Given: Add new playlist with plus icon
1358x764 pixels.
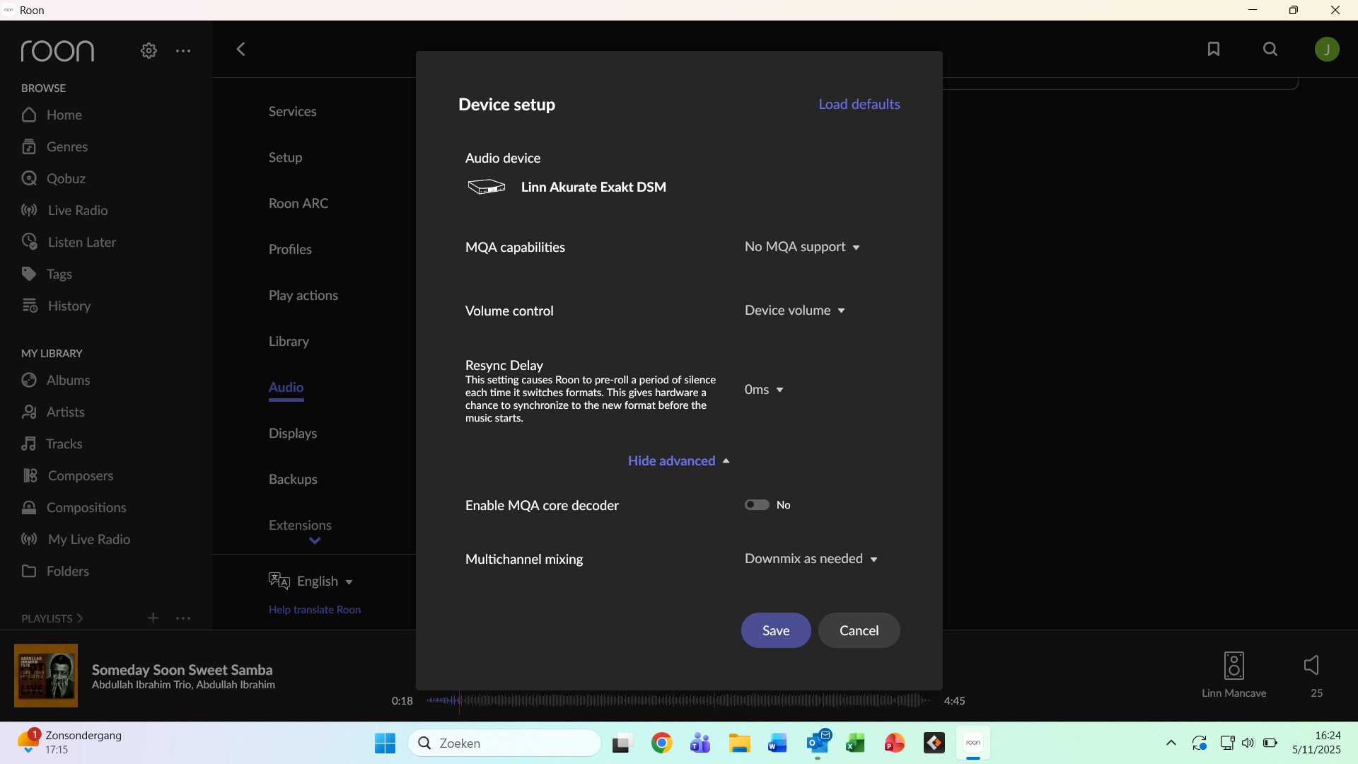Looking at the screenshot, I should [153, 618].
